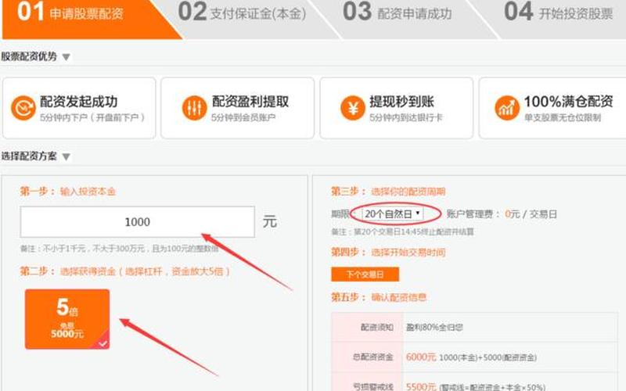Focus the investment principal field showing 1000

tap(138, 222)
